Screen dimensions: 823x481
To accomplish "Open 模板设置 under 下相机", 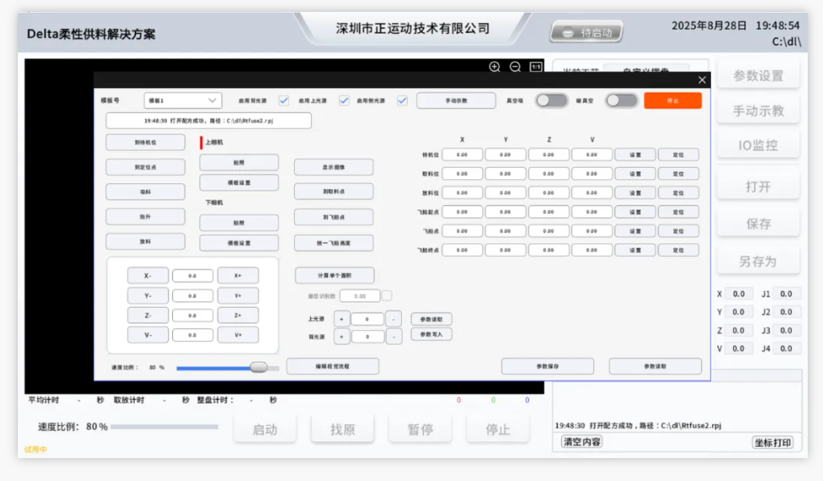I will pyautogui.click(x=239, y=243).
